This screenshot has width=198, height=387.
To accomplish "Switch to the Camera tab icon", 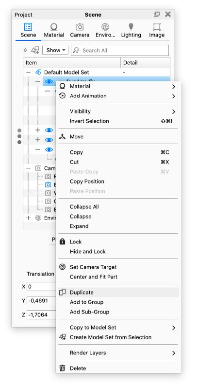I will [x=80, y=27].
